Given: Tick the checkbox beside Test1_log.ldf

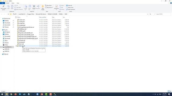Looking at the screenshot, I should (16, 46).
